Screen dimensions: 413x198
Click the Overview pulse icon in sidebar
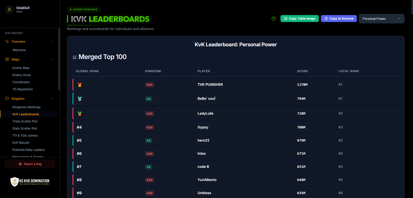[7, 42]
